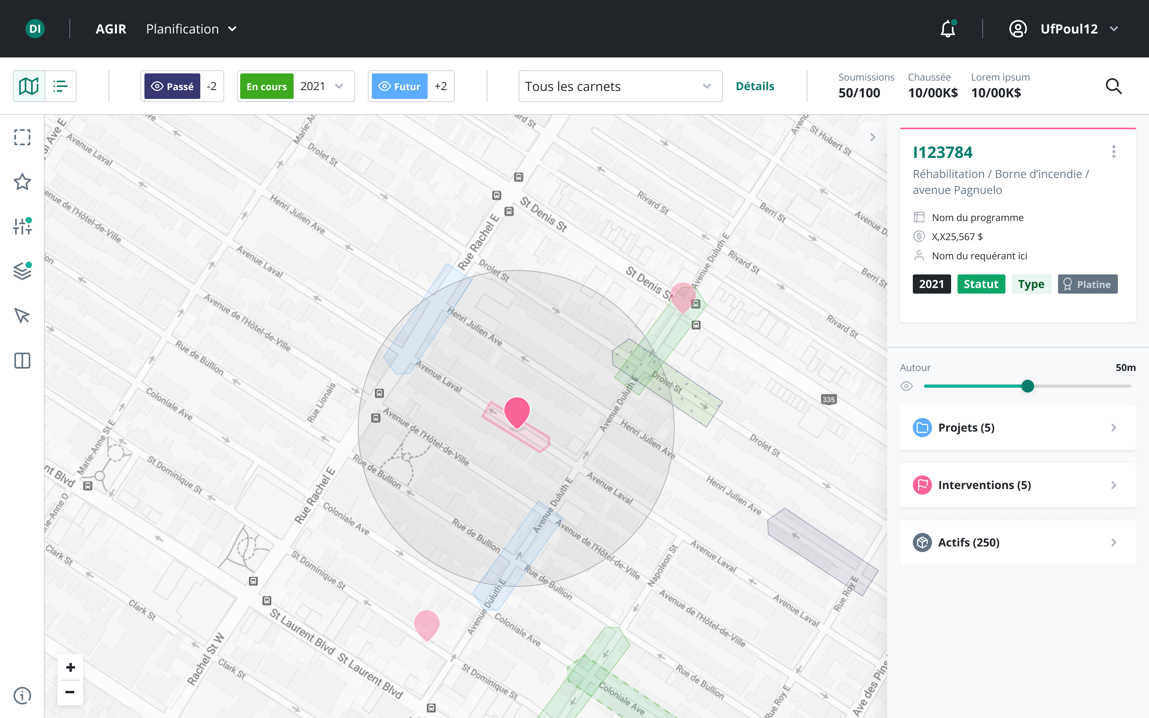Click the dollar cost icon

pos(919,236)
